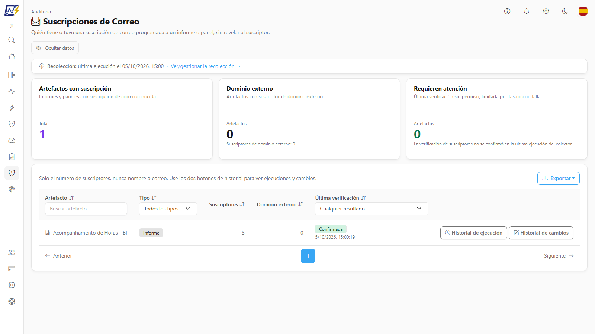Open the speedometer gauge icon in the sidebar
The height and width of the screenshot is (334, 595).
click(x=12, y=140)
